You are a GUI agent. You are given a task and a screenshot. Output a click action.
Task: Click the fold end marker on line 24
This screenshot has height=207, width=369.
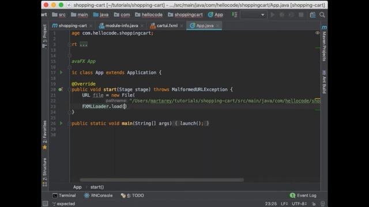(x=69, y=112)
